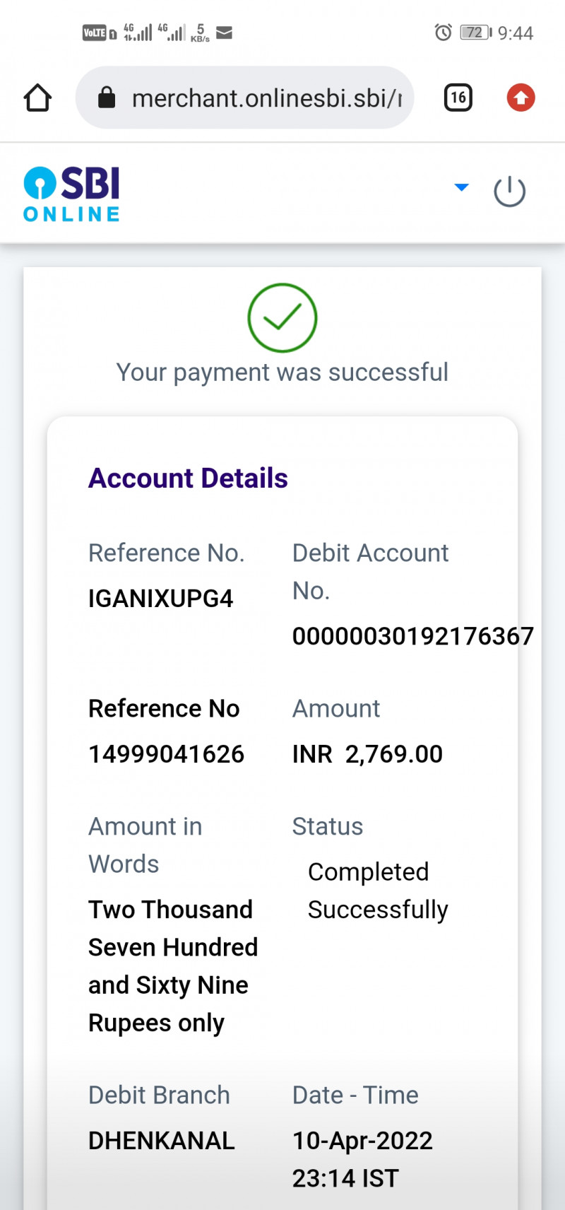565x1210 pixels.
Task: Click the padlock site security icon
Action: point(107,98)
